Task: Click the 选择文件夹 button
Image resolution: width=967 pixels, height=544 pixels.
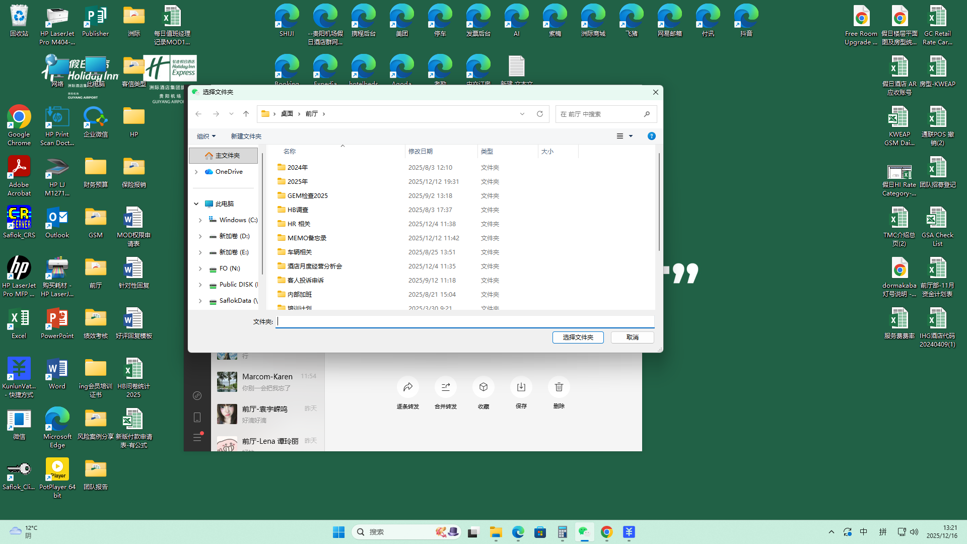Action: pos(578,337)
